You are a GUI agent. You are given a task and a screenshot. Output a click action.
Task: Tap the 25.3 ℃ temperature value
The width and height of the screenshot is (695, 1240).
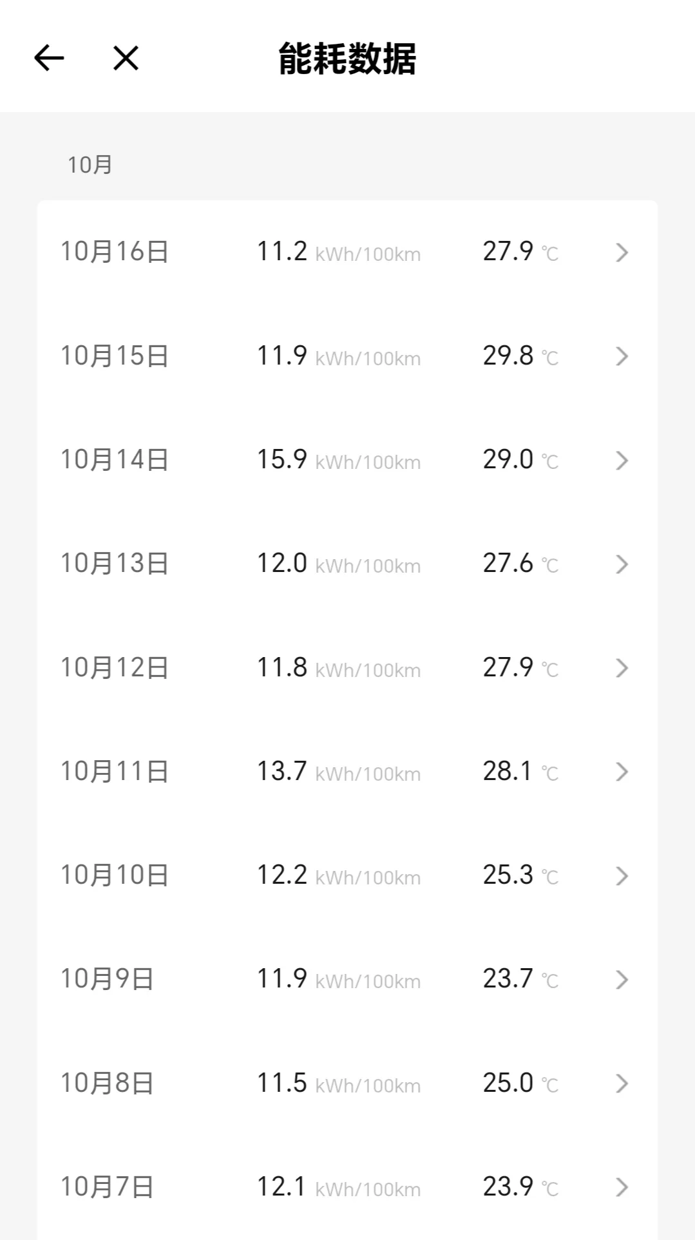tap(520, 875)
